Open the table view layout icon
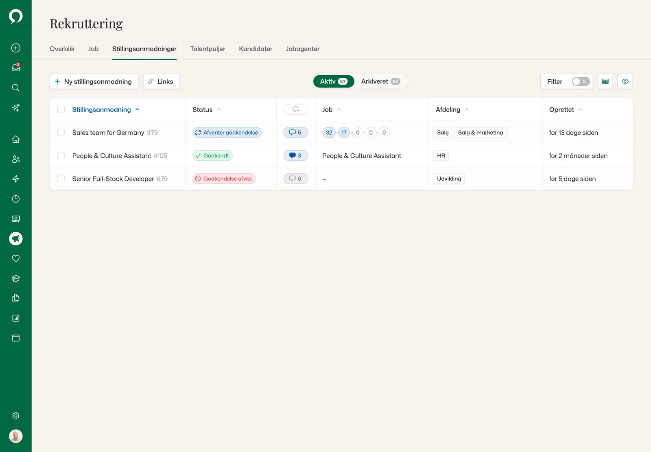This screenshot has width=651, height=452. [605, 81]
